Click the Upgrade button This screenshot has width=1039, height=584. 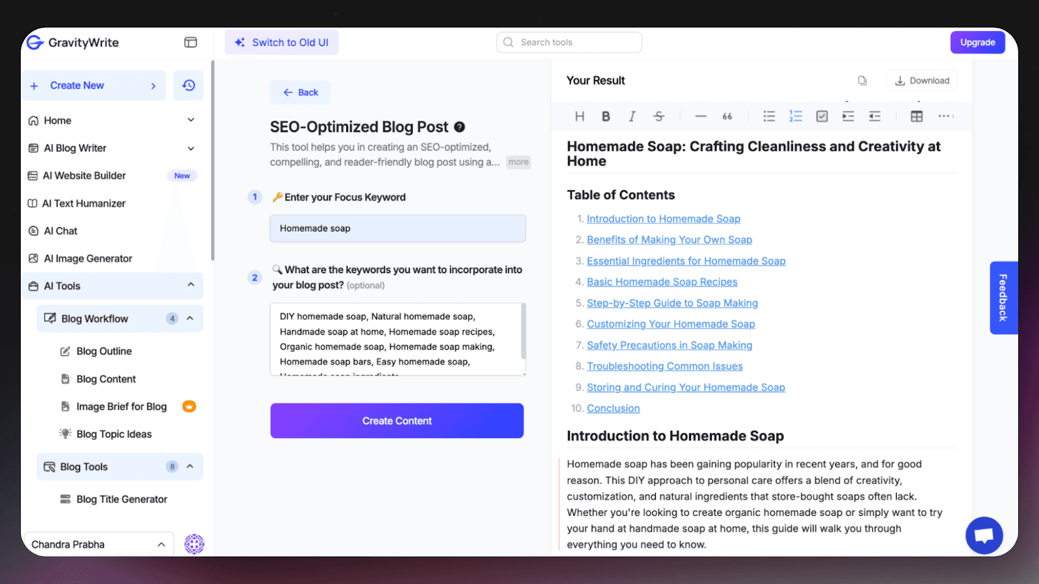[977, 42]
